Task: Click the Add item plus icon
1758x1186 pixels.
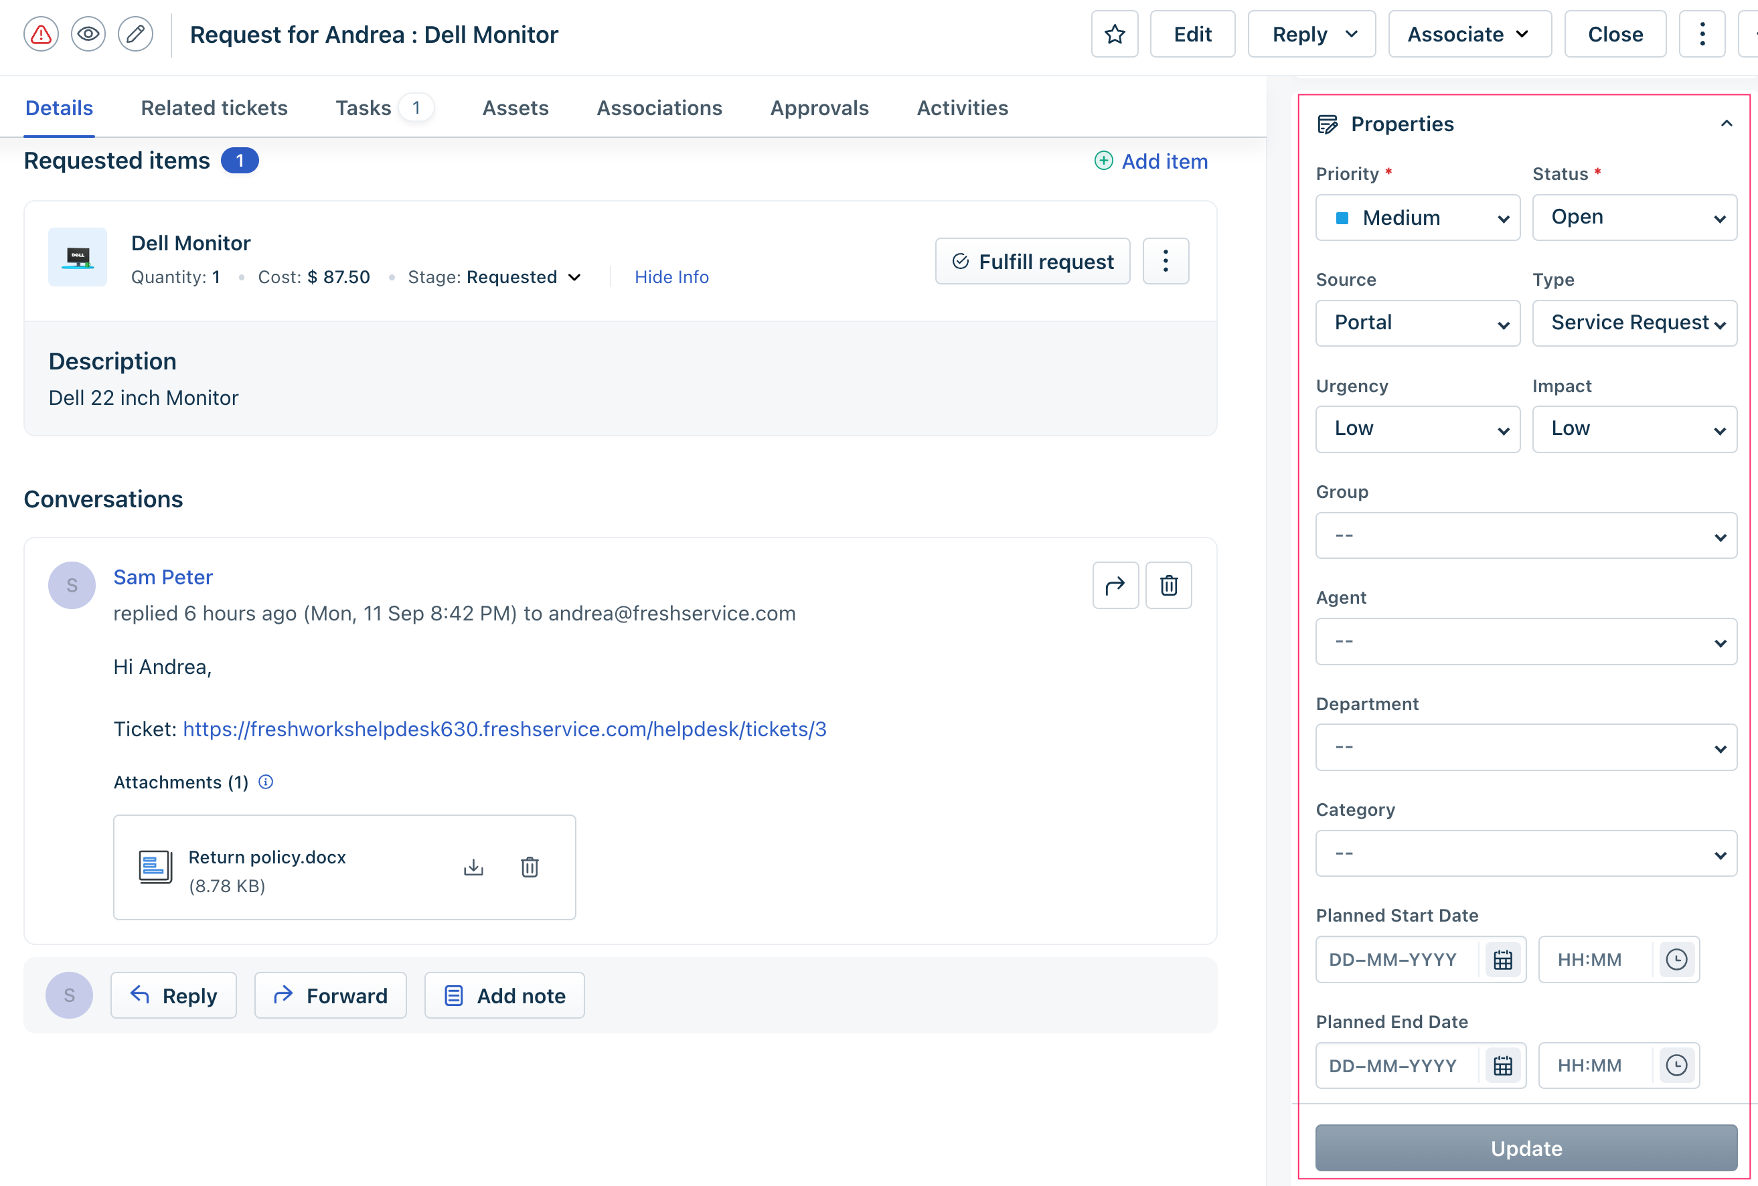Action: 1104,161
